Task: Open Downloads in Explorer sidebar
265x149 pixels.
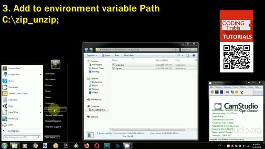Action: (97, 65)
